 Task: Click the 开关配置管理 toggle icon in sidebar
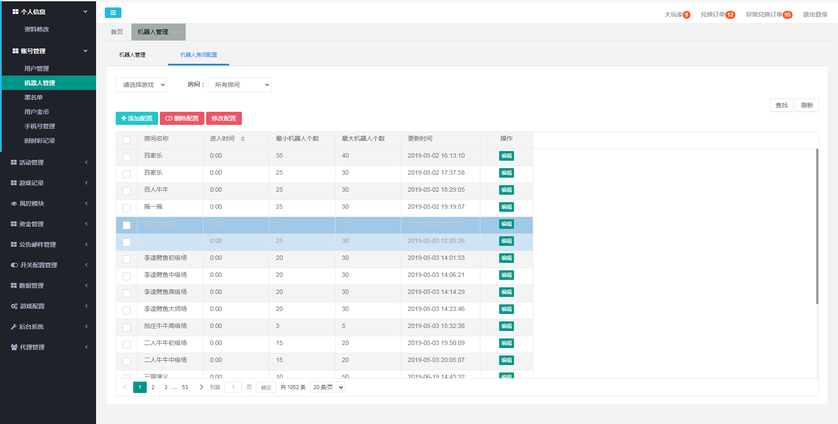[14, 265]
